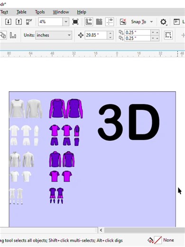Click the application launcher icon
Image resolution: width=185 pixels, height=247 pixels.
pos(176,22)
